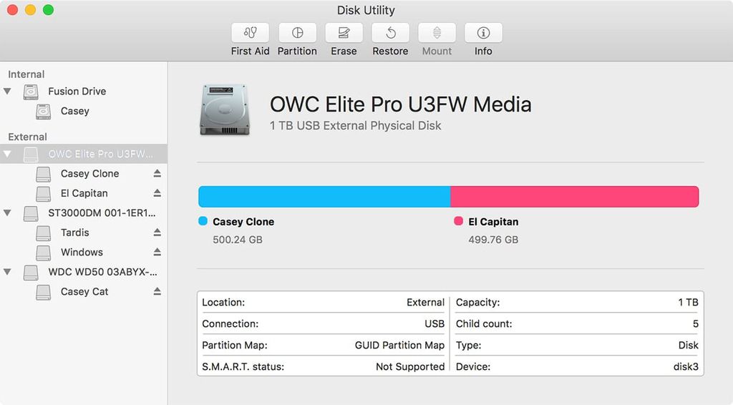733x405 pixels.
Task: Eject the Casey Cat volume
Action: [157, 291]
